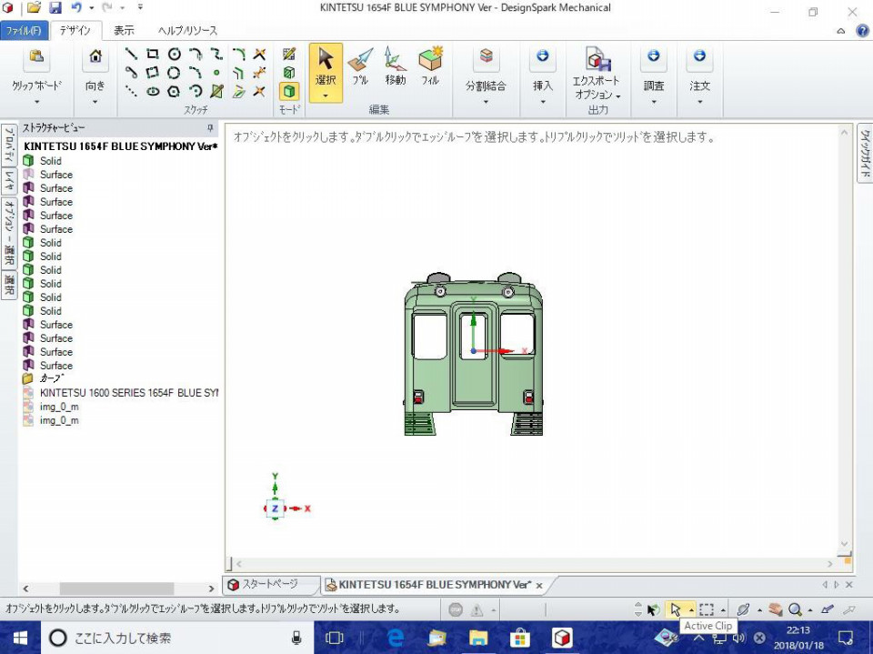Open the レイヤ side tab

click(9, 179)
